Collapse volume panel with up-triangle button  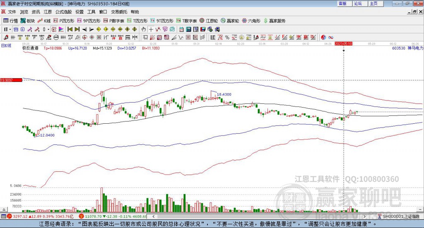[3, 209]
